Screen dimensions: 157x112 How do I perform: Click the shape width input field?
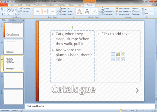pyautogui.click(x=149, y=13)
